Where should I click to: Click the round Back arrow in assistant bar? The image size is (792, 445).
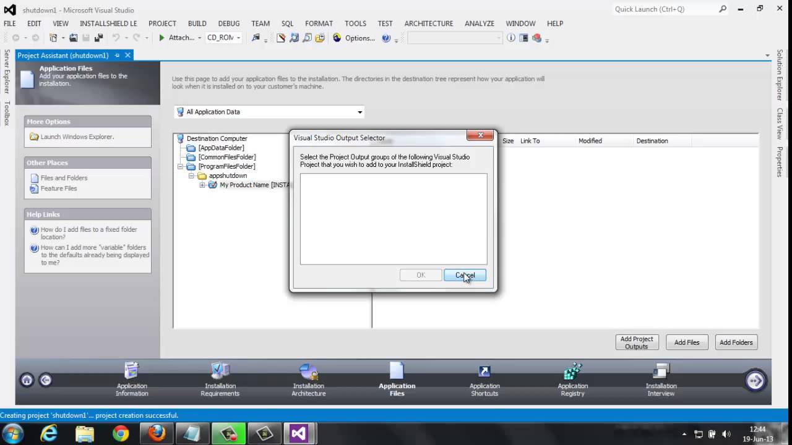click(x=45, y=380)
